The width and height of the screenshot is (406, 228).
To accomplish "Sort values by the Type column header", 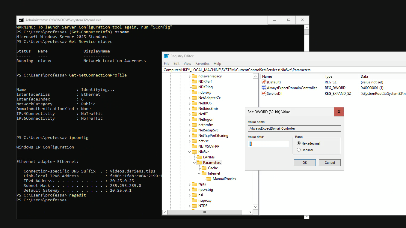I will click(x=341, y=76).
